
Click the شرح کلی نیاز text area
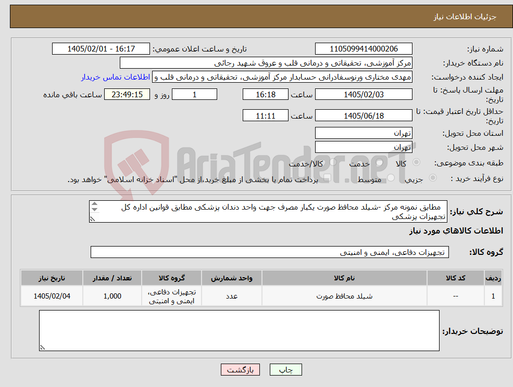coord(268,212)
